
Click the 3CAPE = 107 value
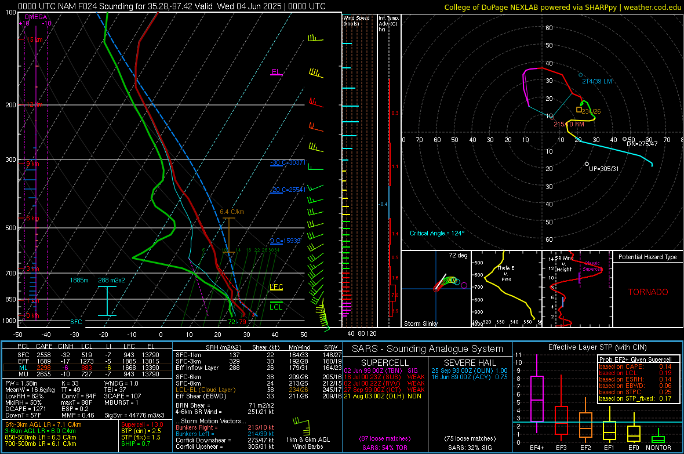122,396
